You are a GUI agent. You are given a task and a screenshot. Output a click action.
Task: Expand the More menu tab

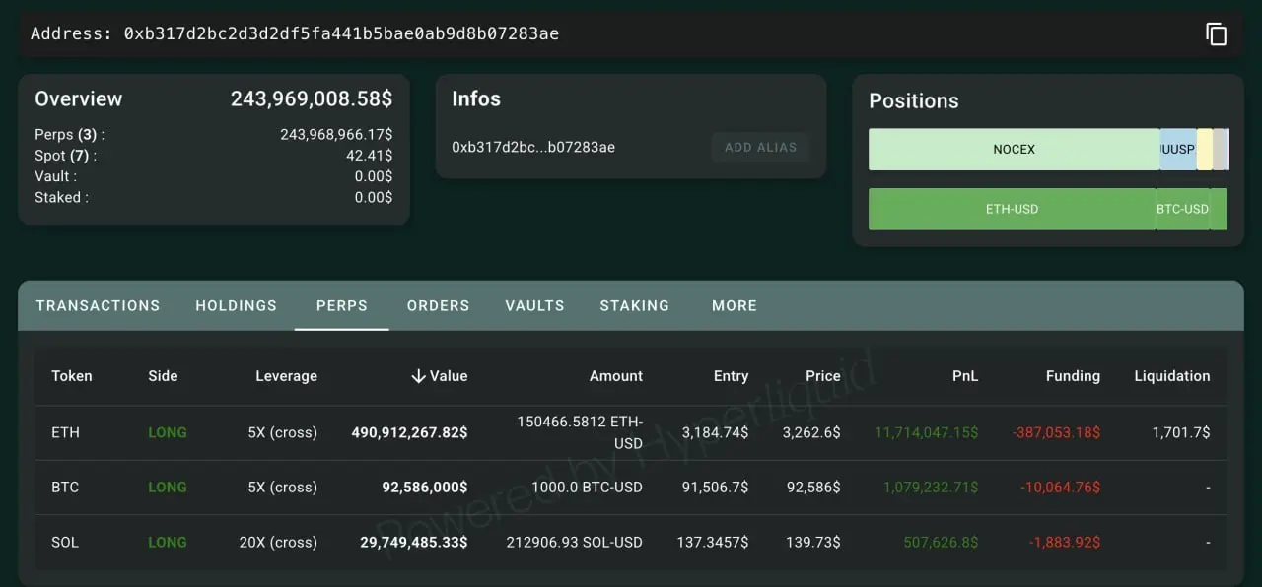pos(734,305)
